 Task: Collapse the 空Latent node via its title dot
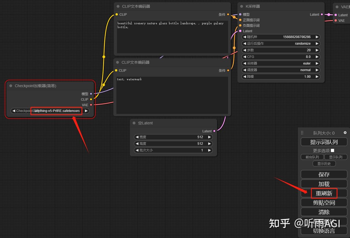pos(134,123)
